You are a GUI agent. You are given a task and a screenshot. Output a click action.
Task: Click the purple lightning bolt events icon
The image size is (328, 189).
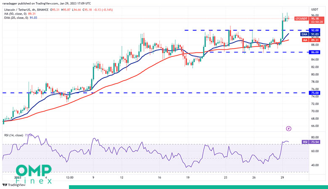click(x=288, y=129)
